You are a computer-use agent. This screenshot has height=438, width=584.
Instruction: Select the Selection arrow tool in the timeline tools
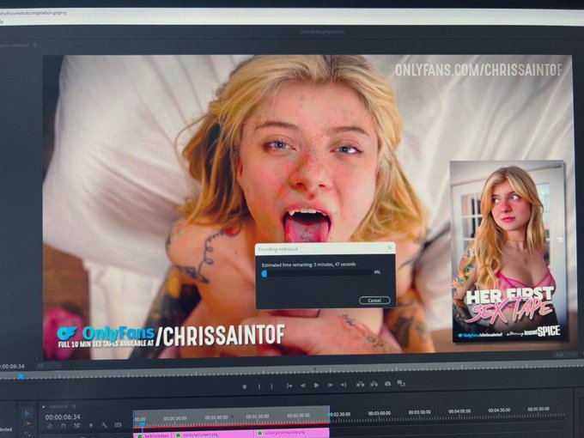(x=27, y=413)
